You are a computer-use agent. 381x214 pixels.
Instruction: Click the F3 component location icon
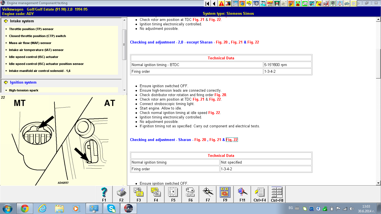tap(139, 194)
